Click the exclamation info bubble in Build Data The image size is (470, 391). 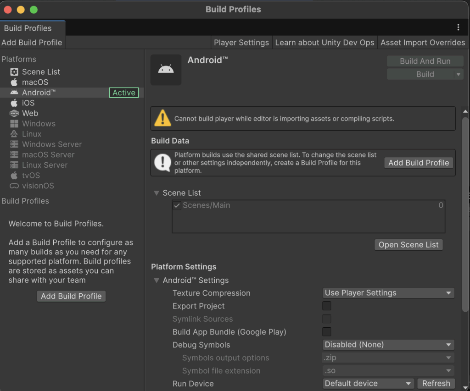click(162, 163)
